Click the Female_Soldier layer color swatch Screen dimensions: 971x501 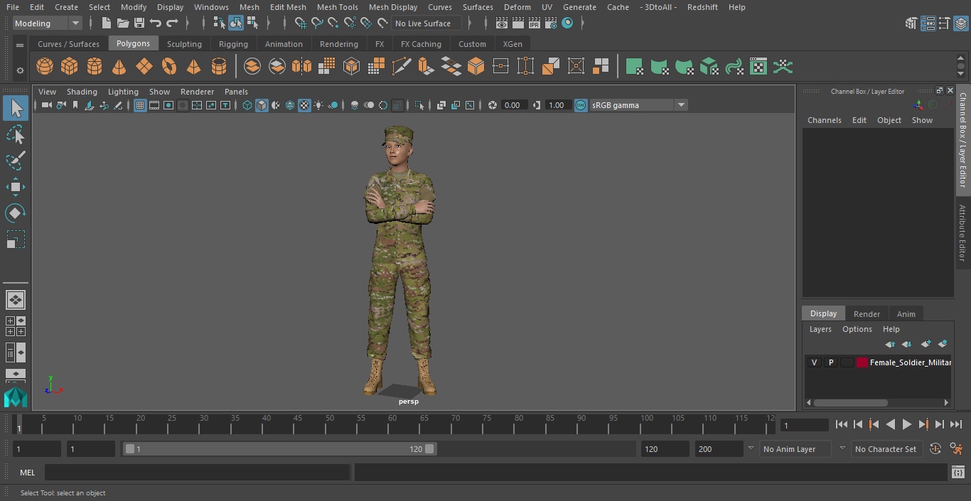click(x=862, y=362)
